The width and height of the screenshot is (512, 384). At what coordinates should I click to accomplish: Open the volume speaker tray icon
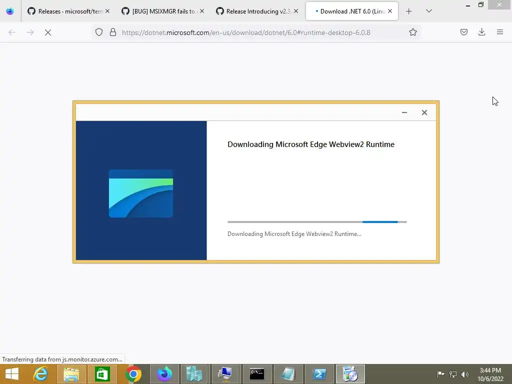(x=464, y=374)
